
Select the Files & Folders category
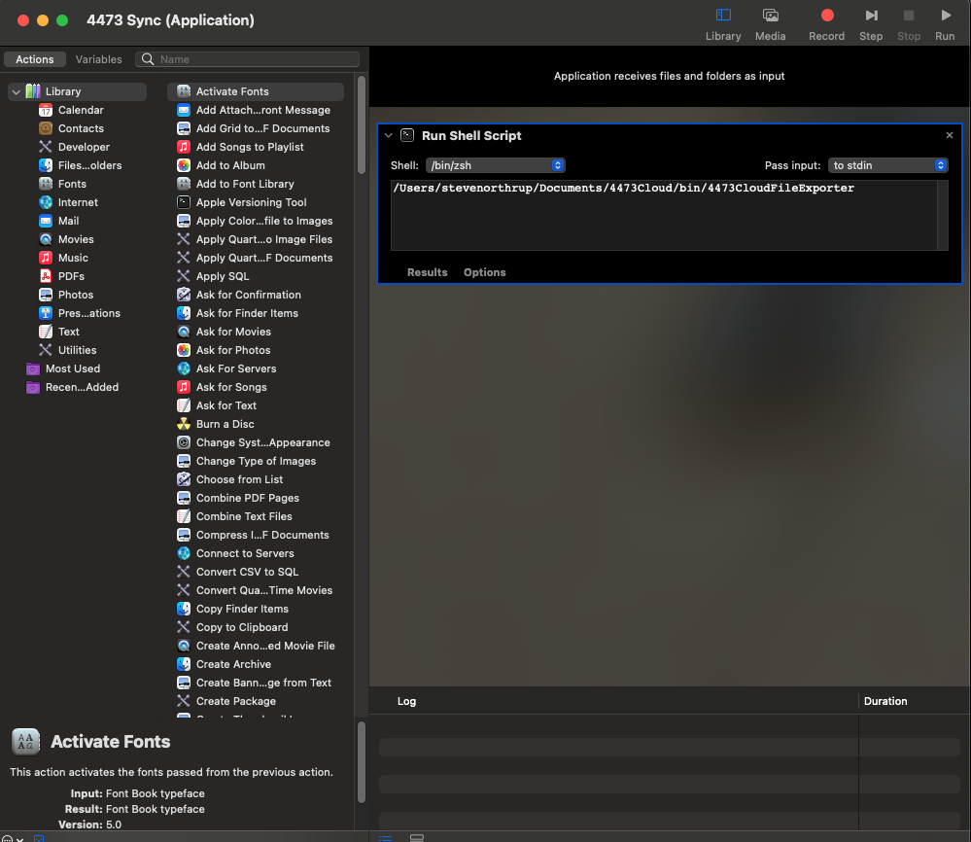pyautogui.click(x=89, y=165)
